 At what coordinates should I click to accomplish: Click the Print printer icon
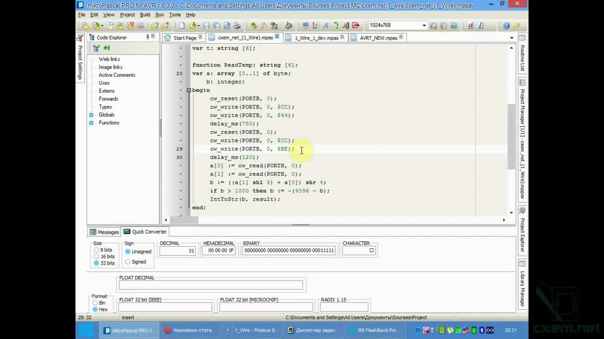[237, 25]
